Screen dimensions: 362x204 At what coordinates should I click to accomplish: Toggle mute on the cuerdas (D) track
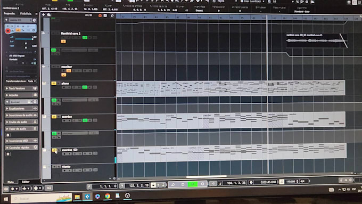(54, 150)
